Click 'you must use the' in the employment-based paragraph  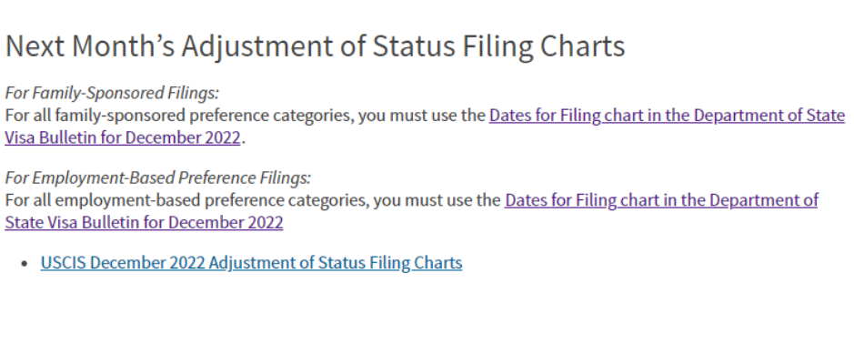point(437,200)
